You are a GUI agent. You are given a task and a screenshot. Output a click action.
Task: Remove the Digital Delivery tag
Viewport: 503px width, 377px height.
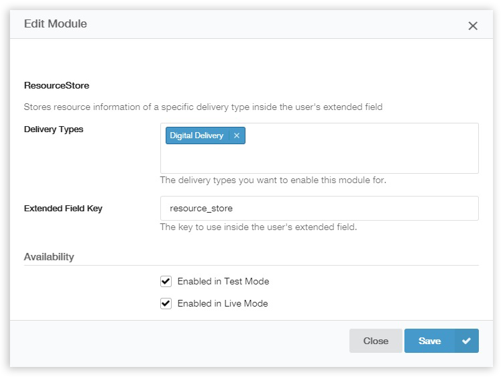(237, 136)
